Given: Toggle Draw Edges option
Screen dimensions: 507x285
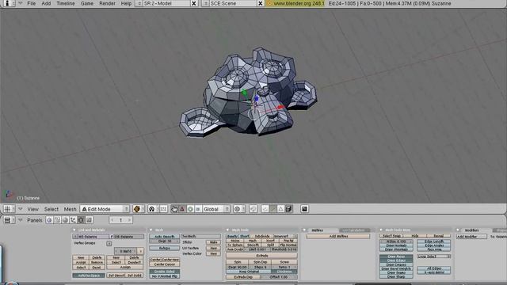Looking at the screenshot, I should click(x=396, y=260).
